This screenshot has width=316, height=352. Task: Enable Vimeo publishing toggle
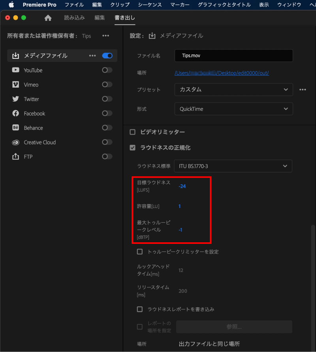point(107,84)
